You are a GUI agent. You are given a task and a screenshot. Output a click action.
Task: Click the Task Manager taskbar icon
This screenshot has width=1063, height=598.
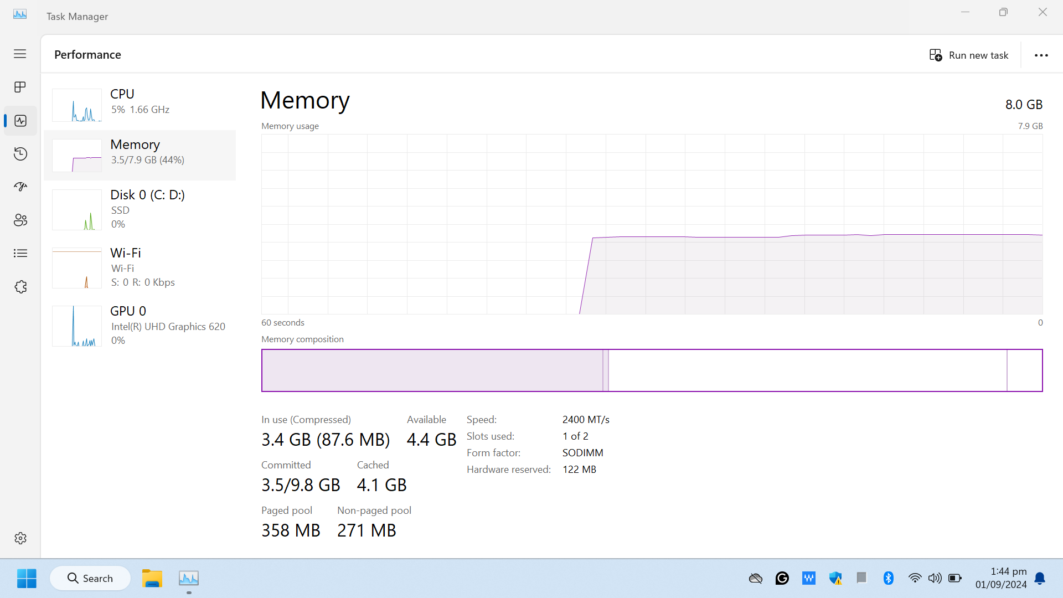coord(189,579)
